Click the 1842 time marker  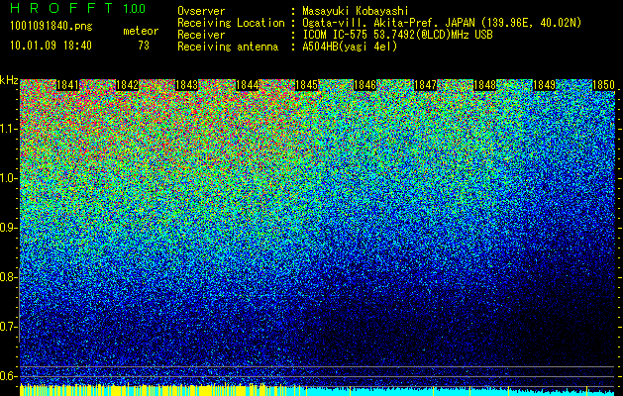point(127,85)
